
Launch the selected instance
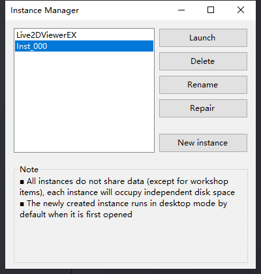[x=203, y=38]
